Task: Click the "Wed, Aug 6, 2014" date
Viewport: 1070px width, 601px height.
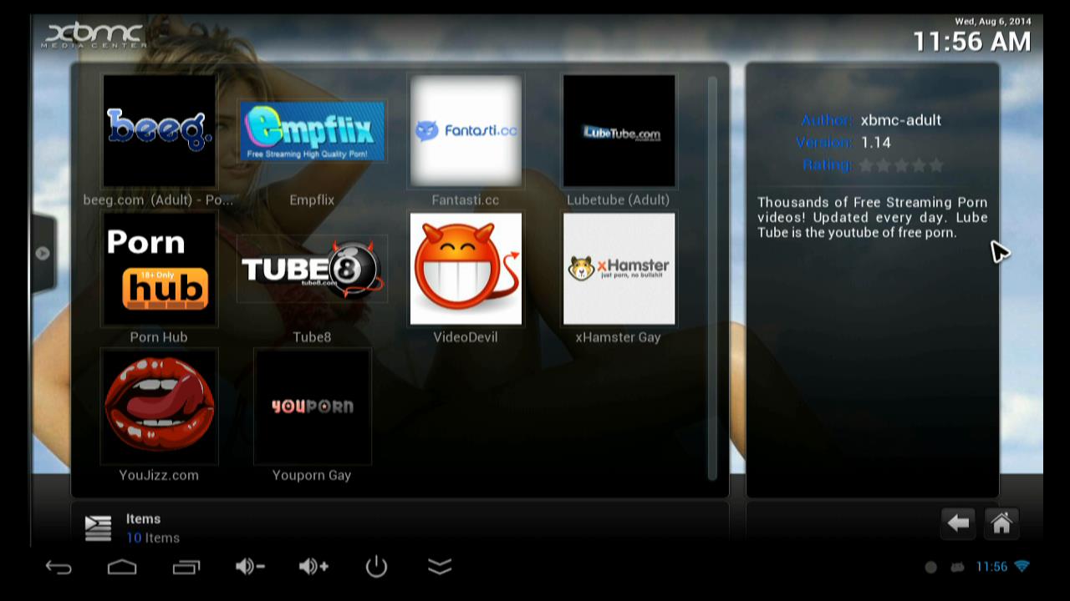Action: (993, 22)
